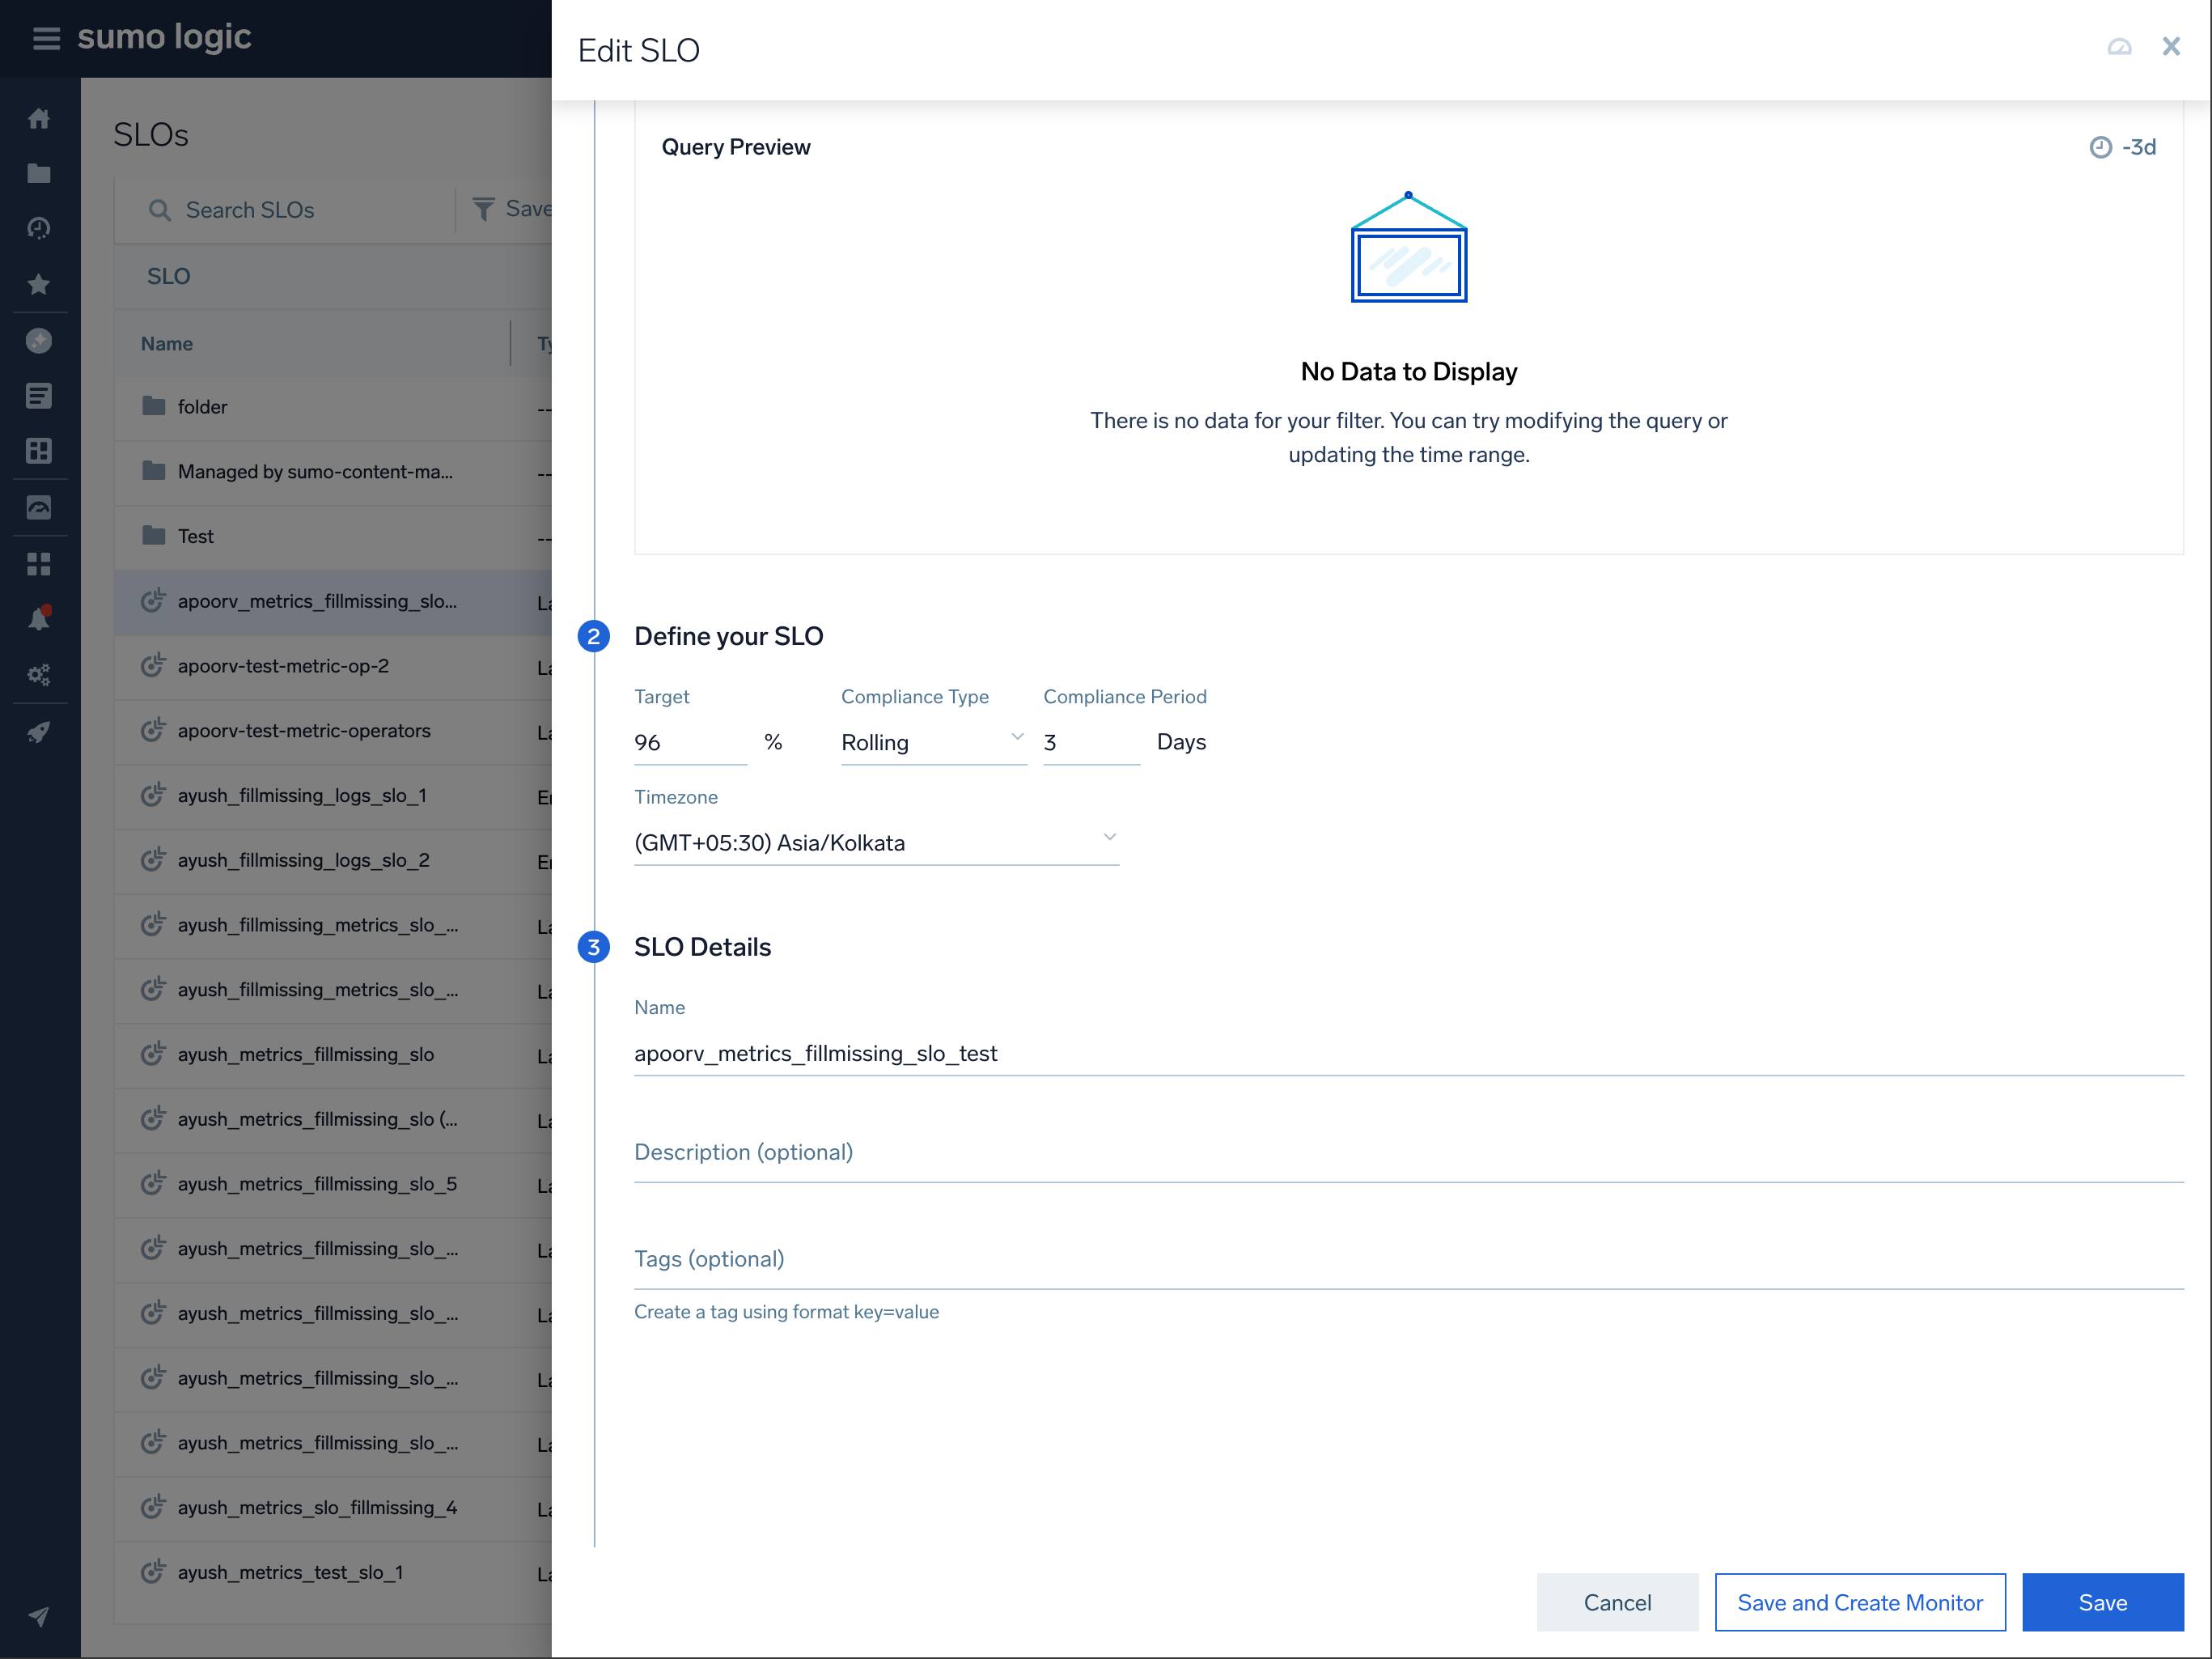Click the magnifier icon in Search SLOs

pos(162,210)
